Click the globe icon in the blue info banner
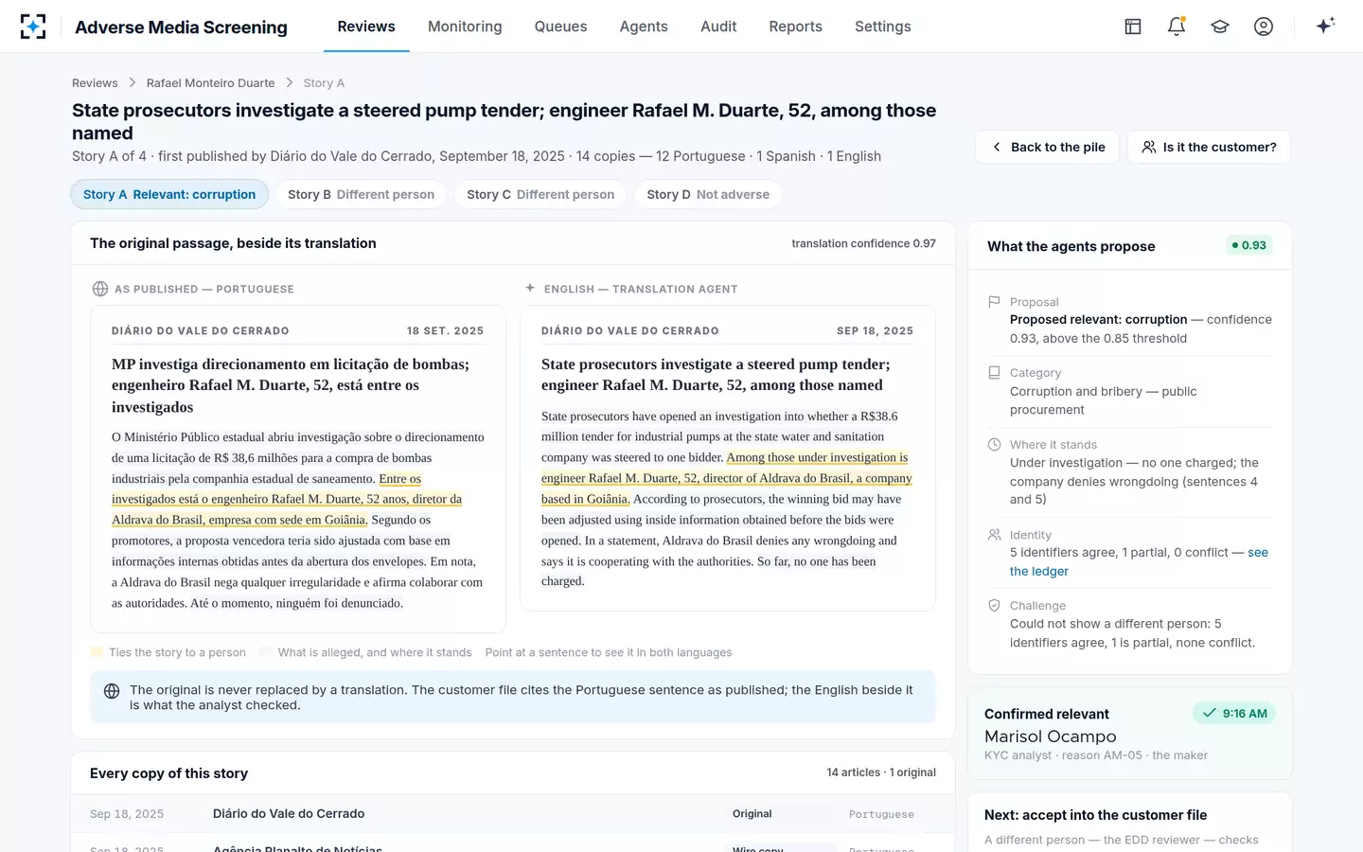 point(112,691)
